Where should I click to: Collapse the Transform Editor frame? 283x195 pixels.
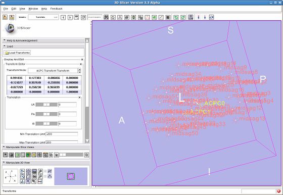[81, 64]
